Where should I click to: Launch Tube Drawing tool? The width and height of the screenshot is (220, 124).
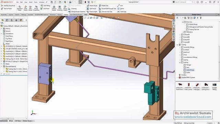pyautogui.click(x=59, y=8)
